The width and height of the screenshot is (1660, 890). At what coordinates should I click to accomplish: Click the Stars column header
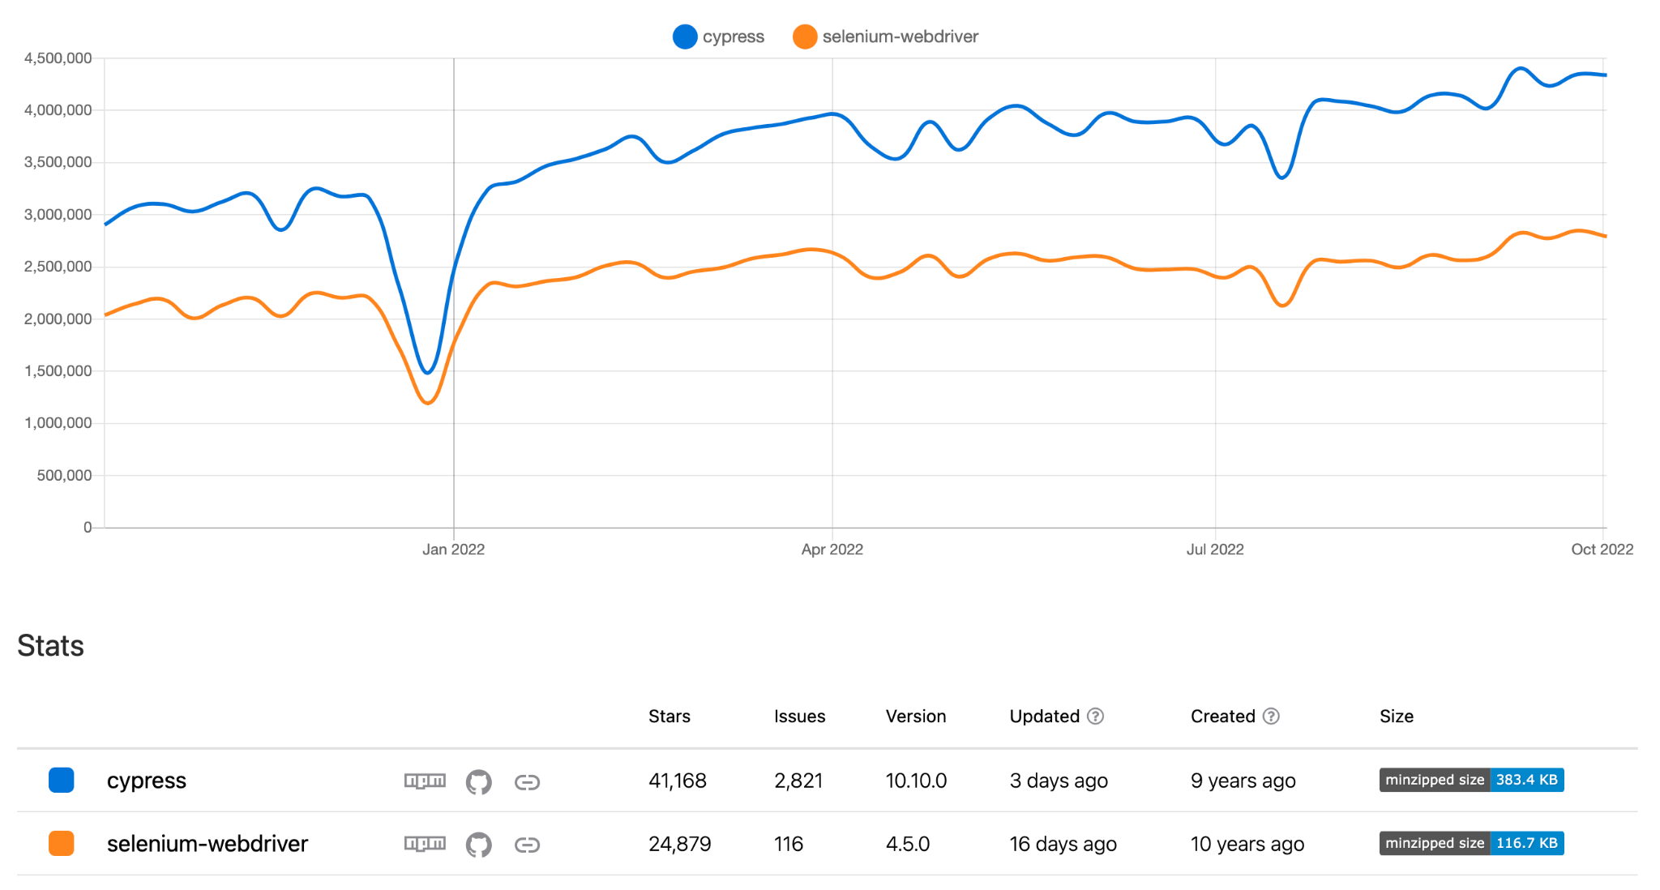[x=670, y=717]
